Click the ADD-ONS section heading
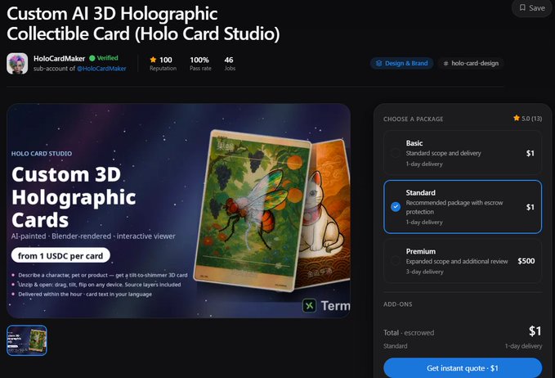Screen dimensions: 555x378 pyautogui.click(x=397, y=304)
